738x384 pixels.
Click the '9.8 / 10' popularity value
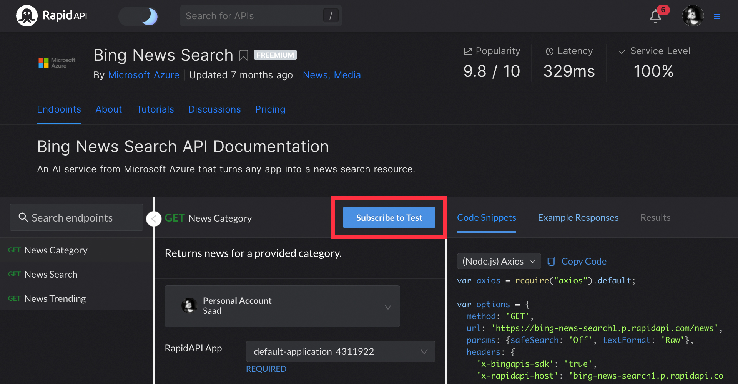[492, 71]
